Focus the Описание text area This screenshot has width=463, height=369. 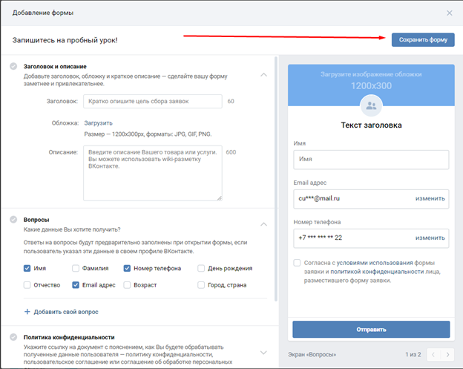pos(153,173)
